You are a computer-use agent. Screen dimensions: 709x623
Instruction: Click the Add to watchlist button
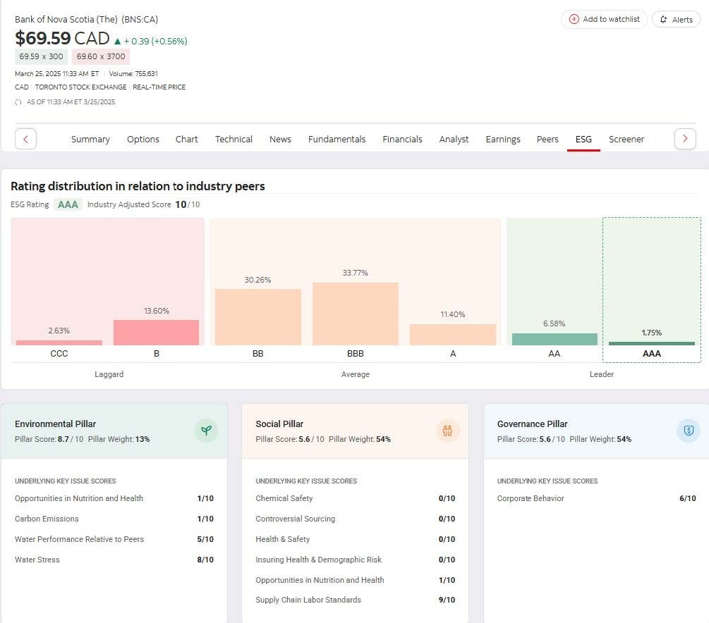[x=604, y=20]
